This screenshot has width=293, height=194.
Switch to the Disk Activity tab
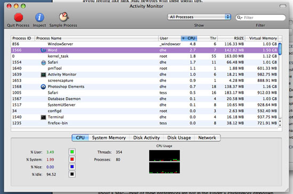tap(146, 138)
